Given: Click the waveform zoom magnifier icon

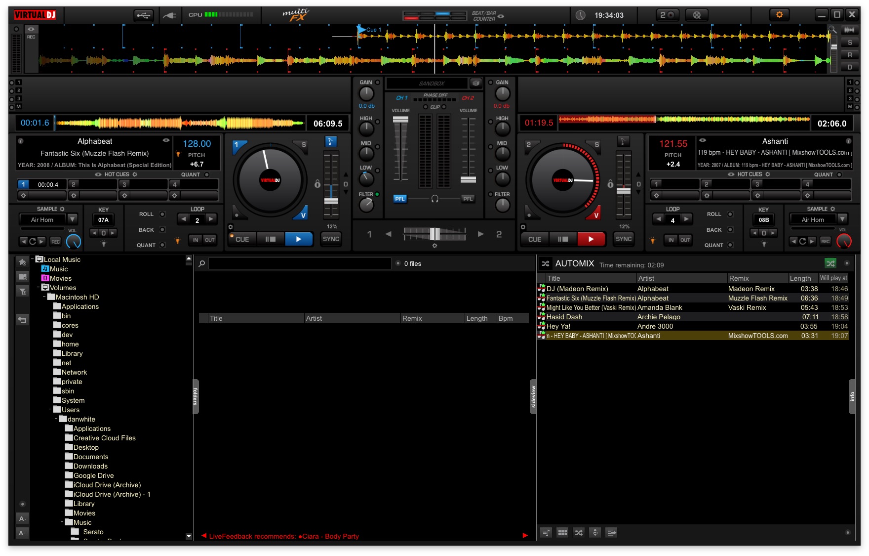Looking at the screenshot, I should 832,30.
